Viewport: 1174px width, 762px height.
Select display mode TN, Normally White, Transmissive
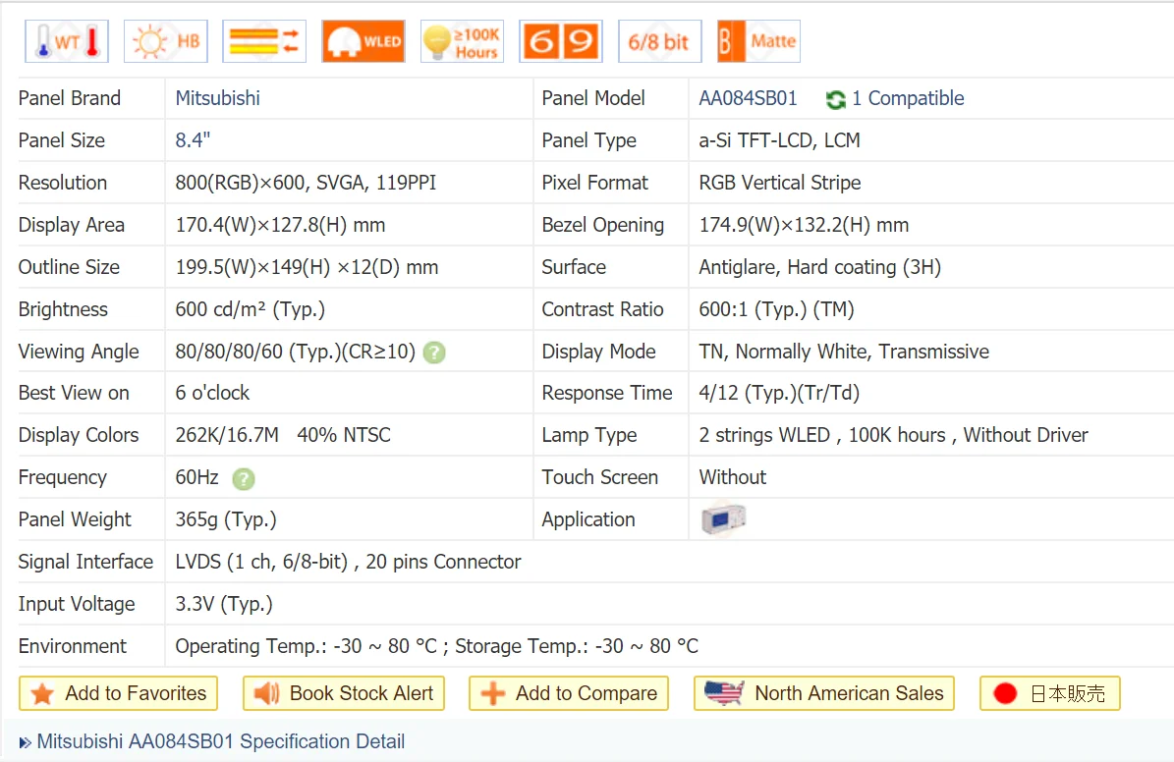point(844,352)
